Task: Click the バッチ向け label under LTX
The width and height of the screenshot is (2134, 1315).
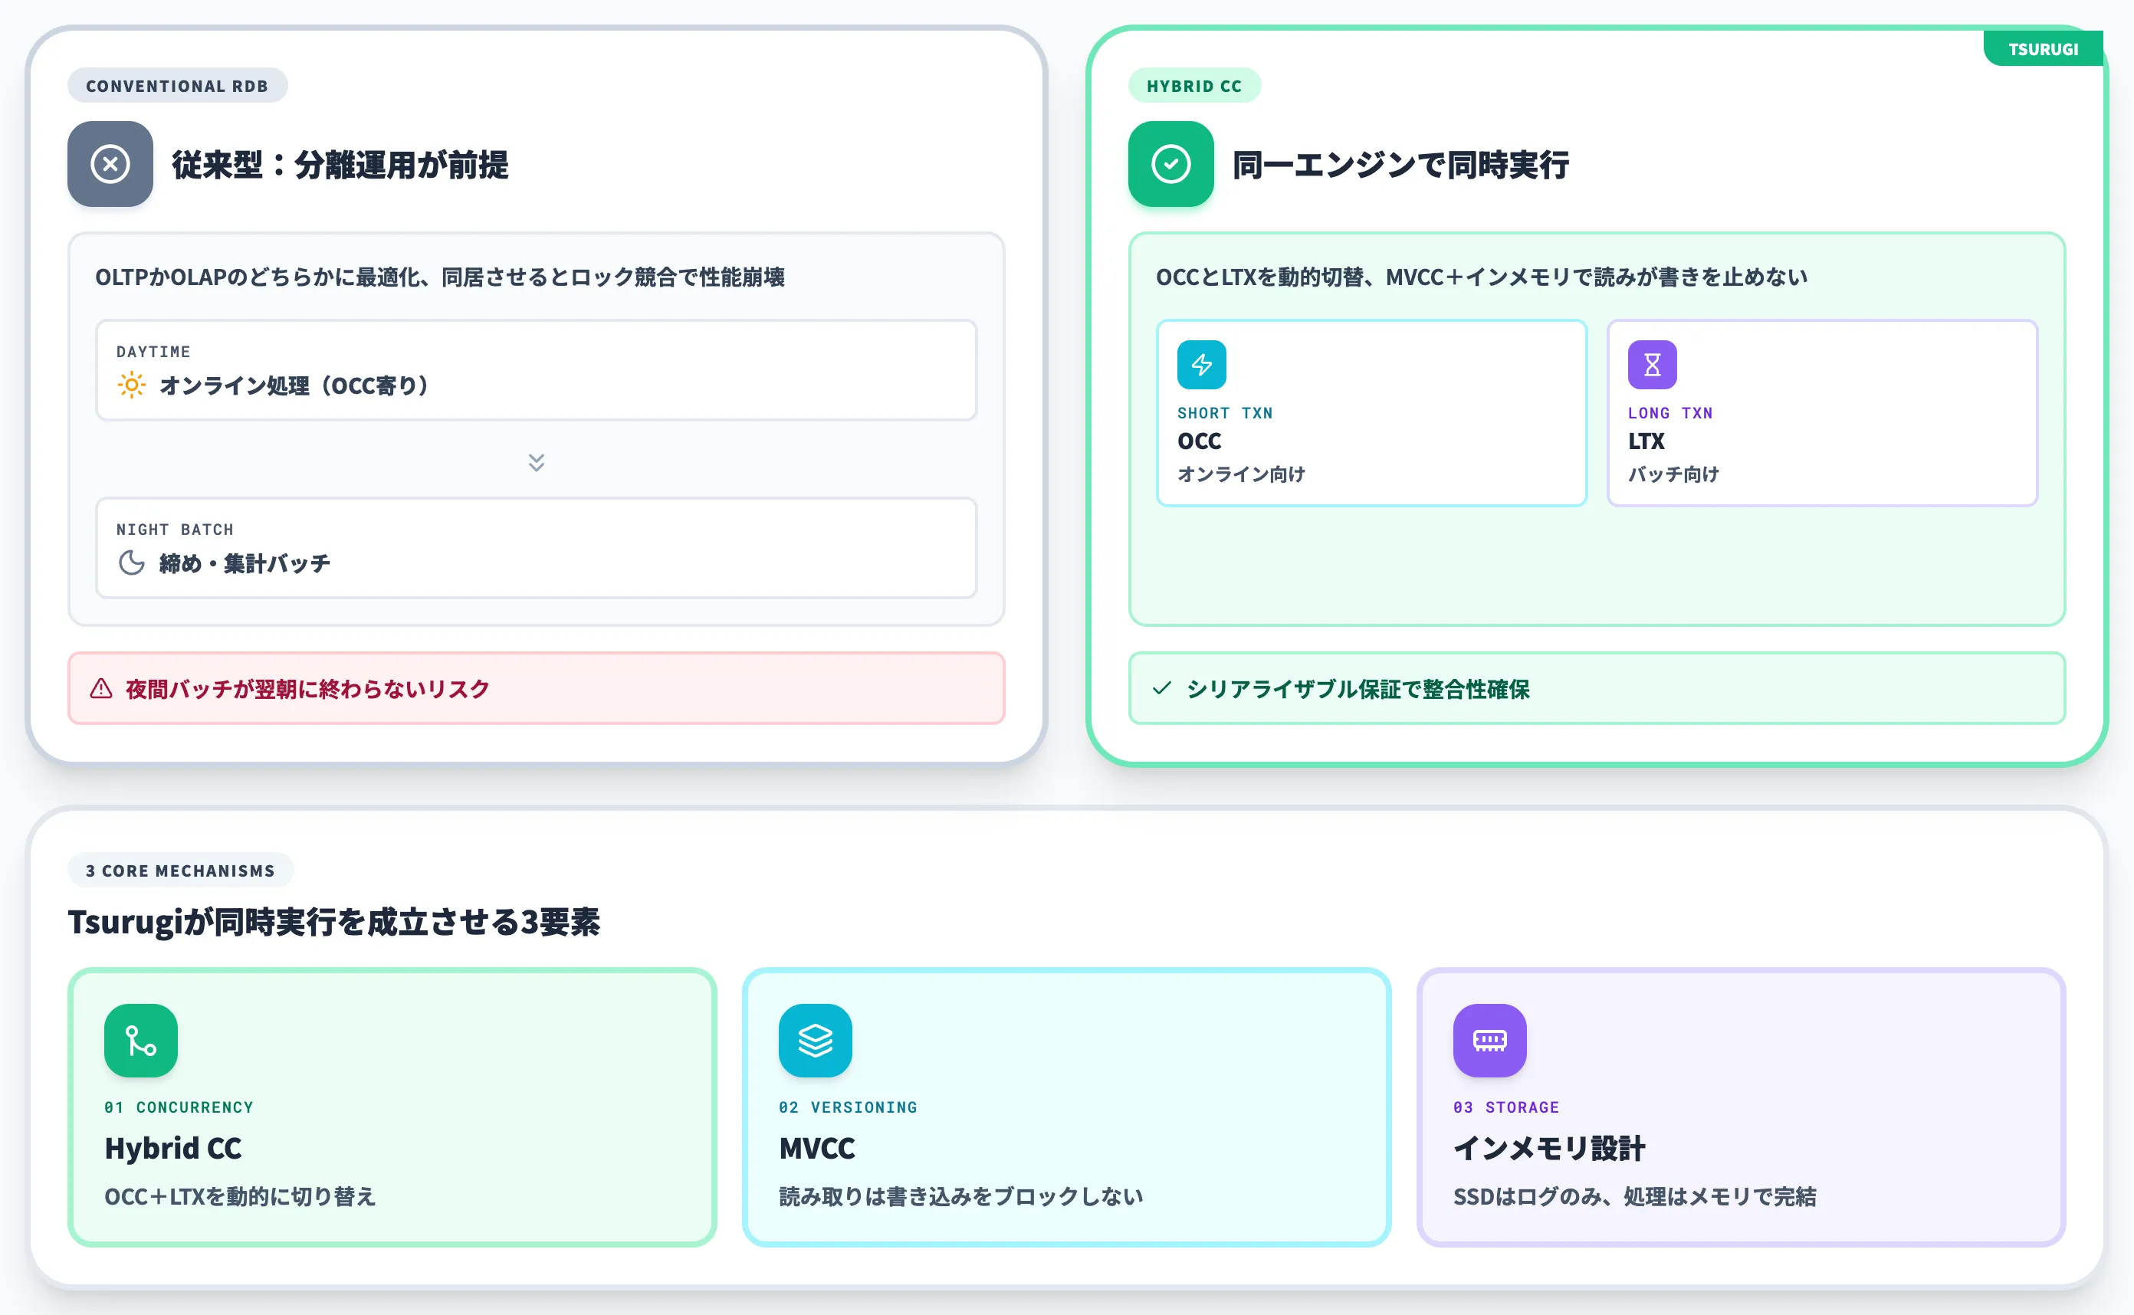Action: pos(1674,474)
